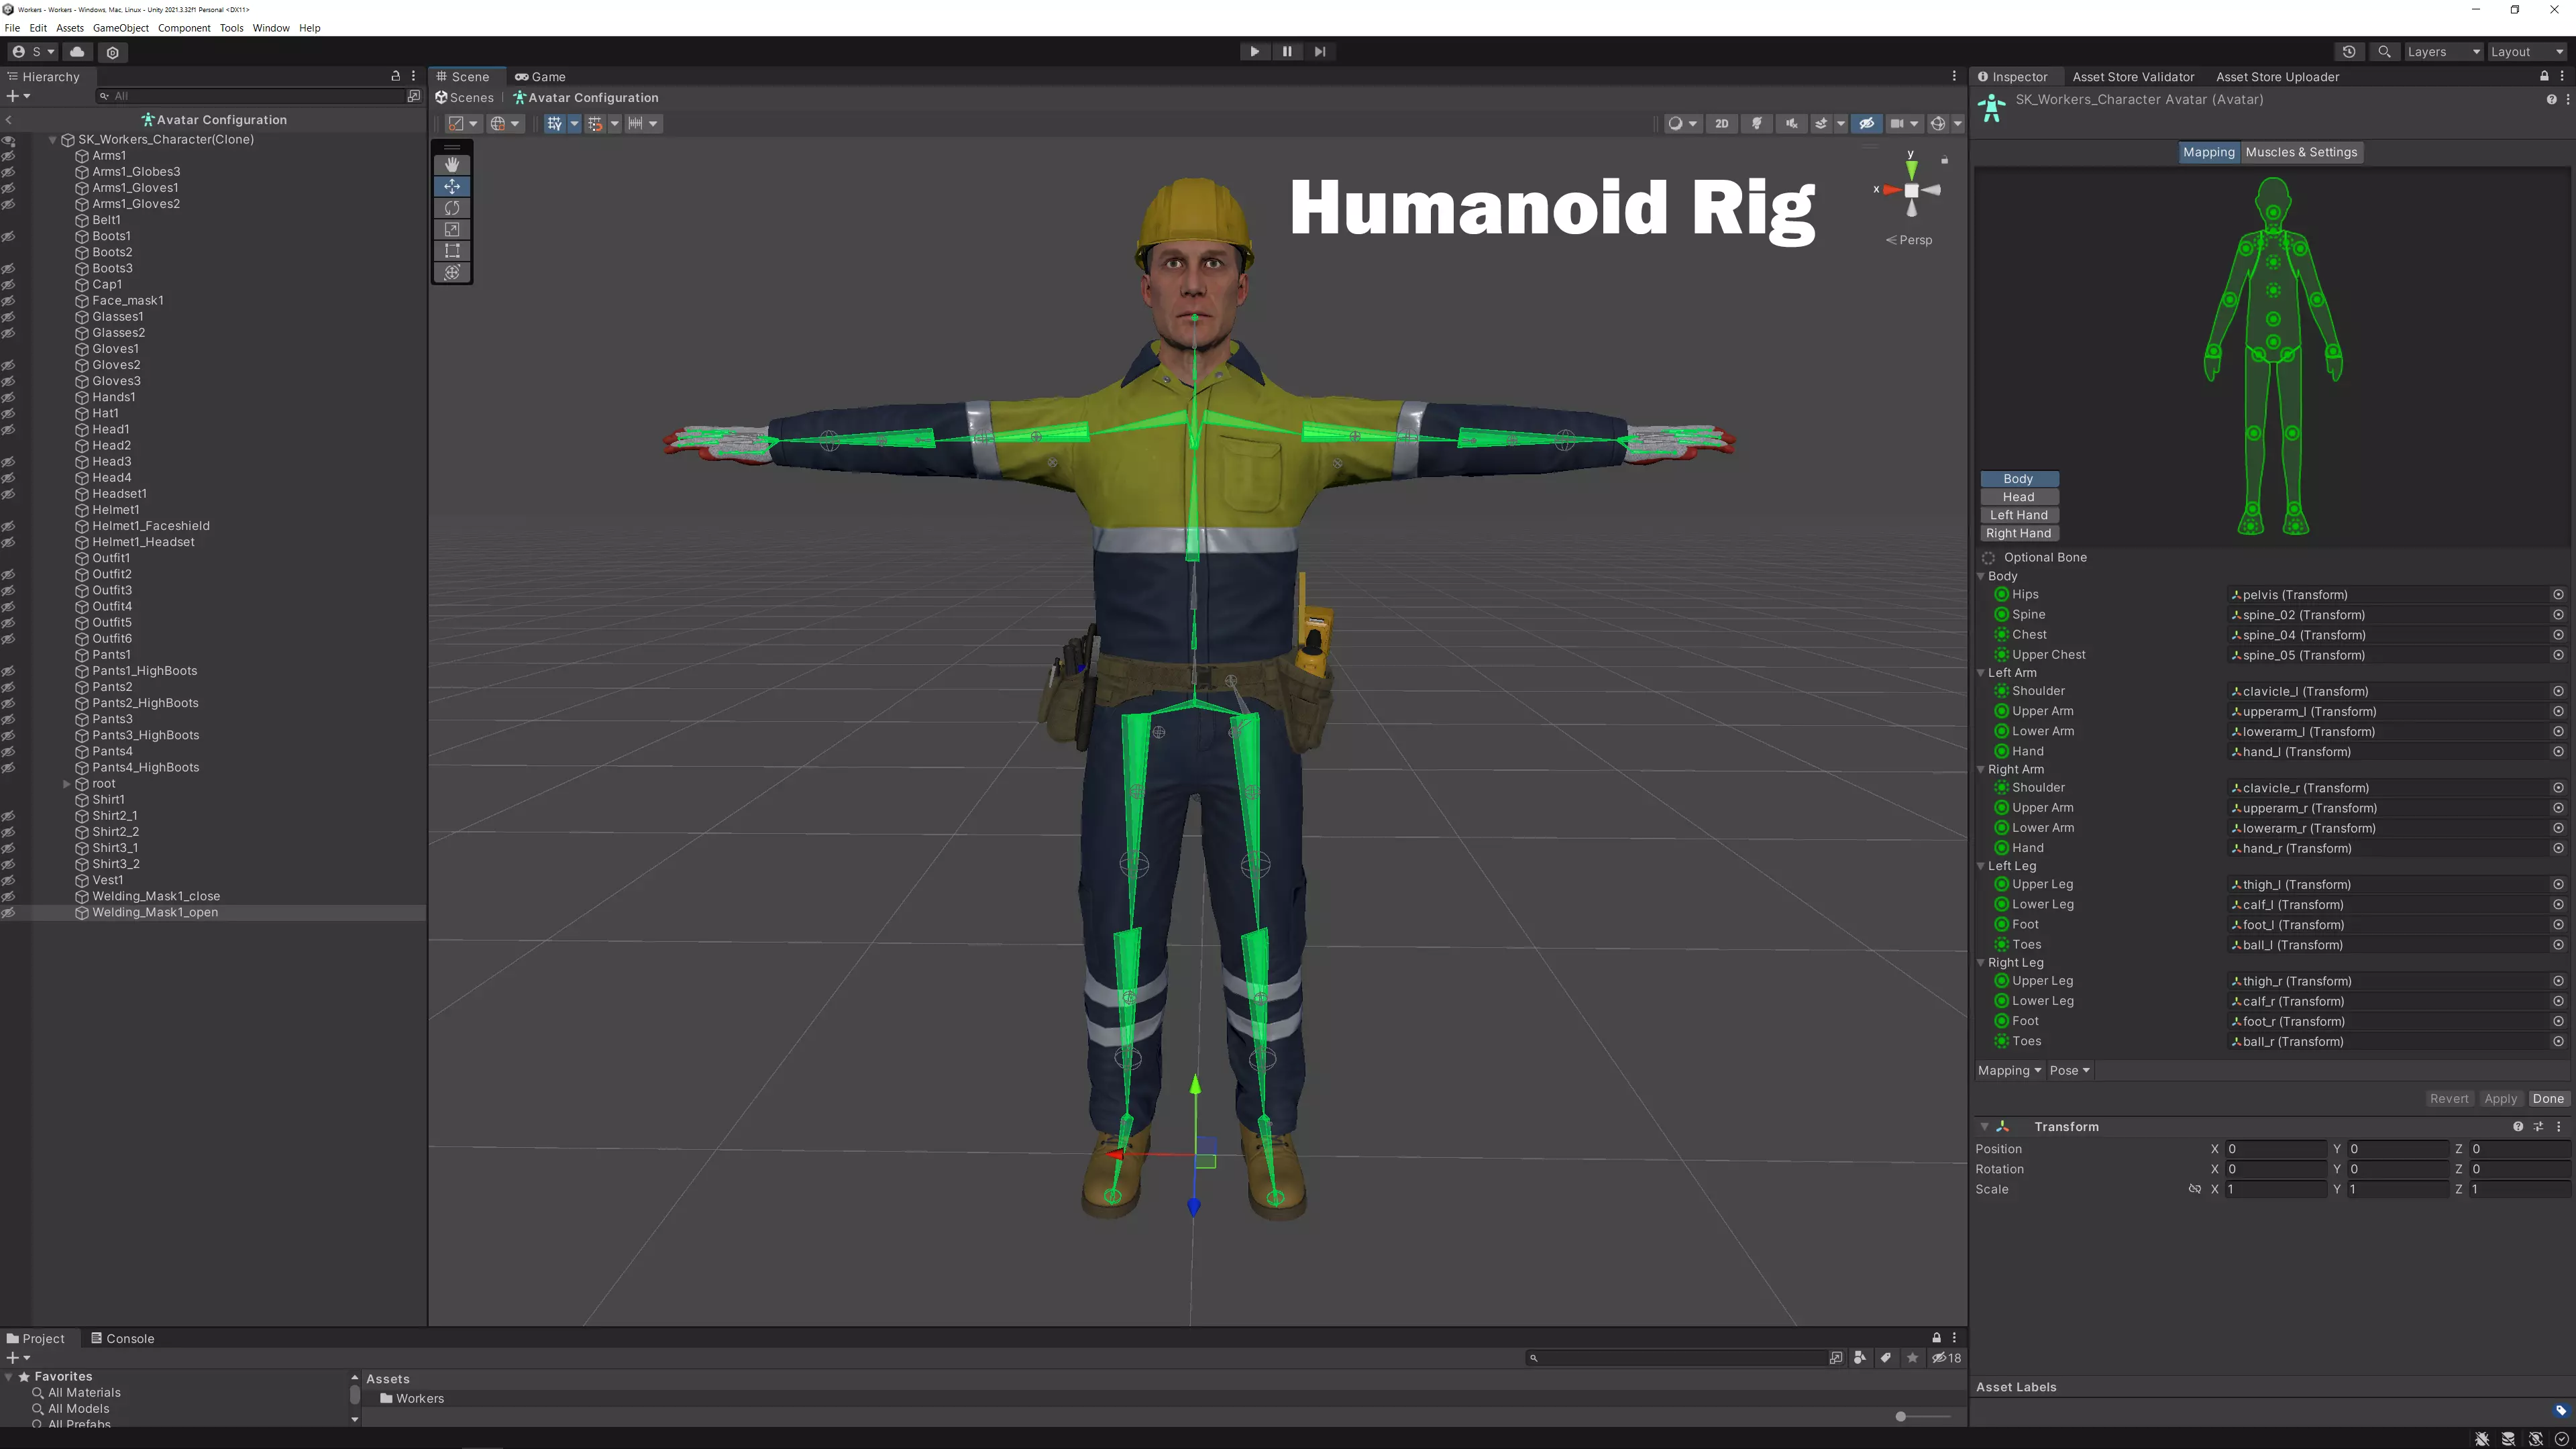Lock the Hierarchy panel
2576x1449 pixels.
tap(396, 76)
